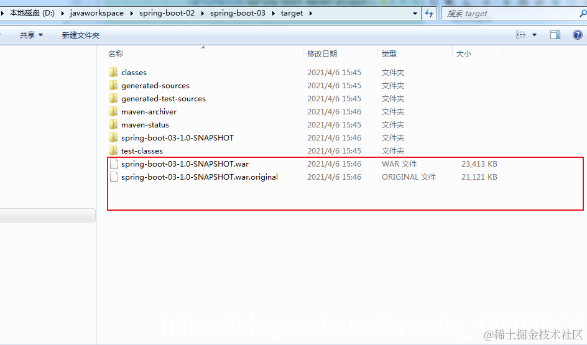This screenshot has height=345, width=587.
Task: Click the test-classes type 文件夹 cell
Action: [393, 151]
